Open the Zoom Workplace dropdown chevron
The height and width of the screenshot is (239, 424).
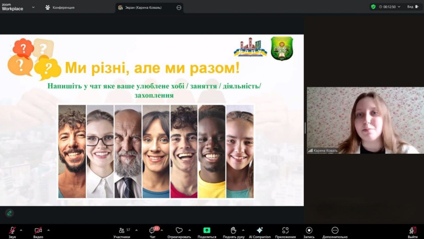tap(33, 7)
